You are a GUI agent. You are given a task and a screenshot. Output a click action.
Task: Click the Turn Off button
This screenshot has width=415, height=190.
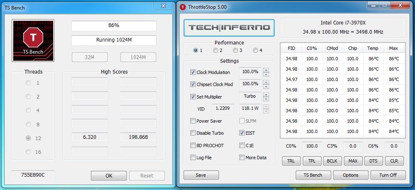[388, 175]
